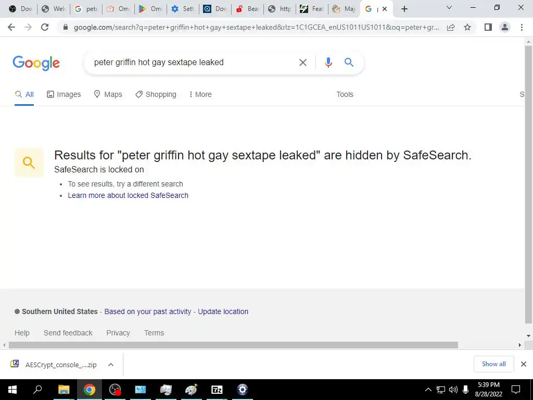Click "SafeSearch is locked on" text

coord(99,169)
